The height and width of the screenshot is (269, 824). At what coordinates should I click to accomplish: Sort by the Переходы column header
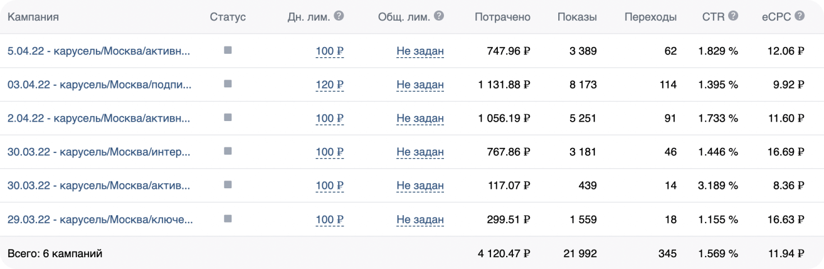[x=650, y=17]
